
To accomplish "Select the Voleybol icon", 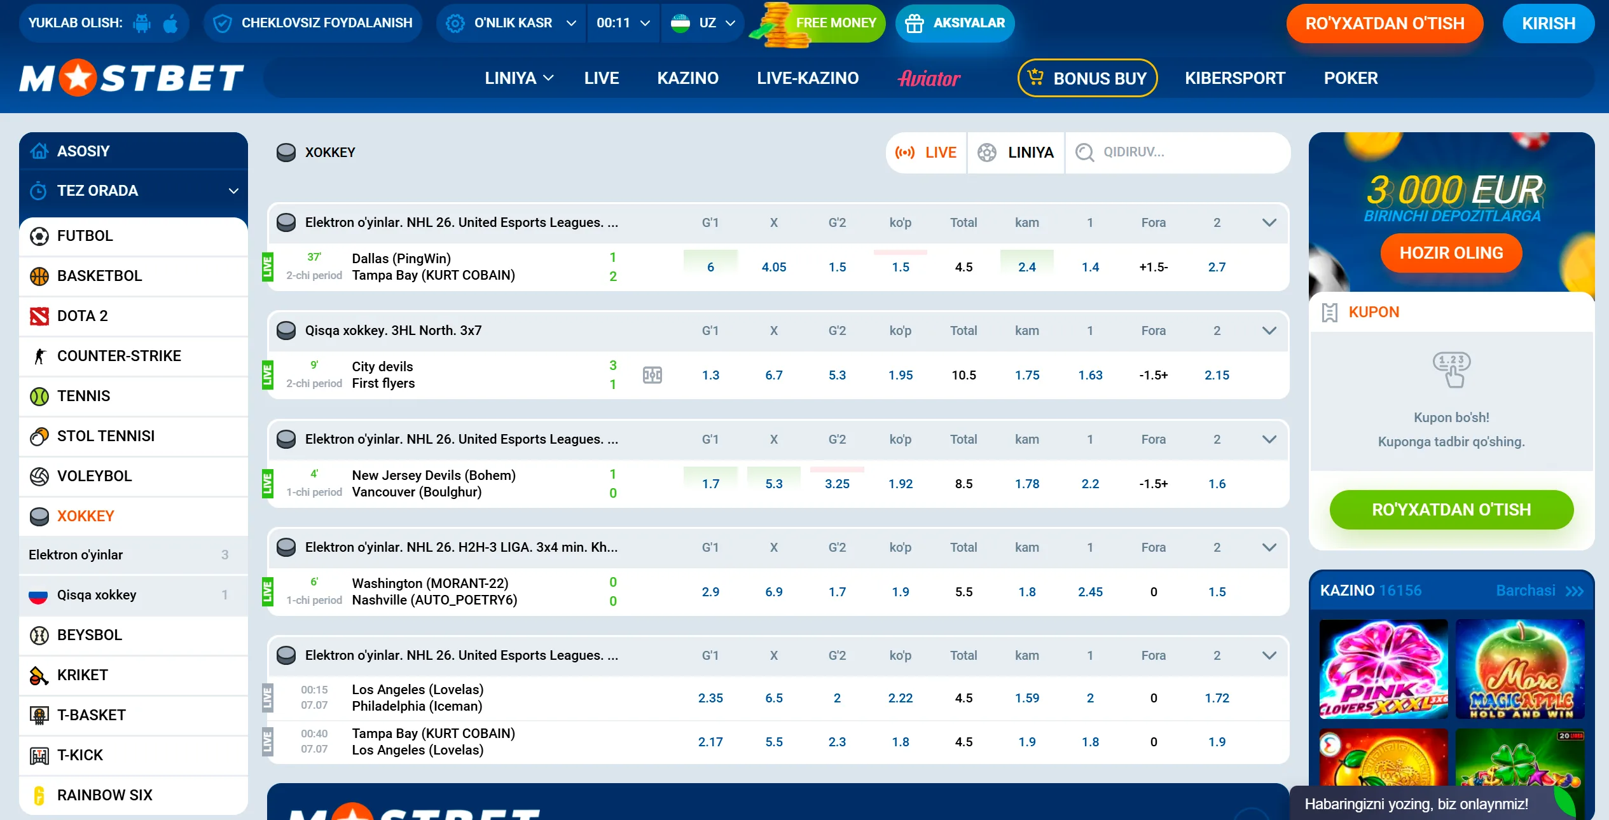I will pyautogui.click(x=39, y=477).
